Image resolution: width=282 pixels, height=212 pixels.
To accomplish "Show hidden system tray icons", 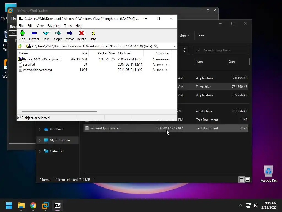I will [240, 205].
